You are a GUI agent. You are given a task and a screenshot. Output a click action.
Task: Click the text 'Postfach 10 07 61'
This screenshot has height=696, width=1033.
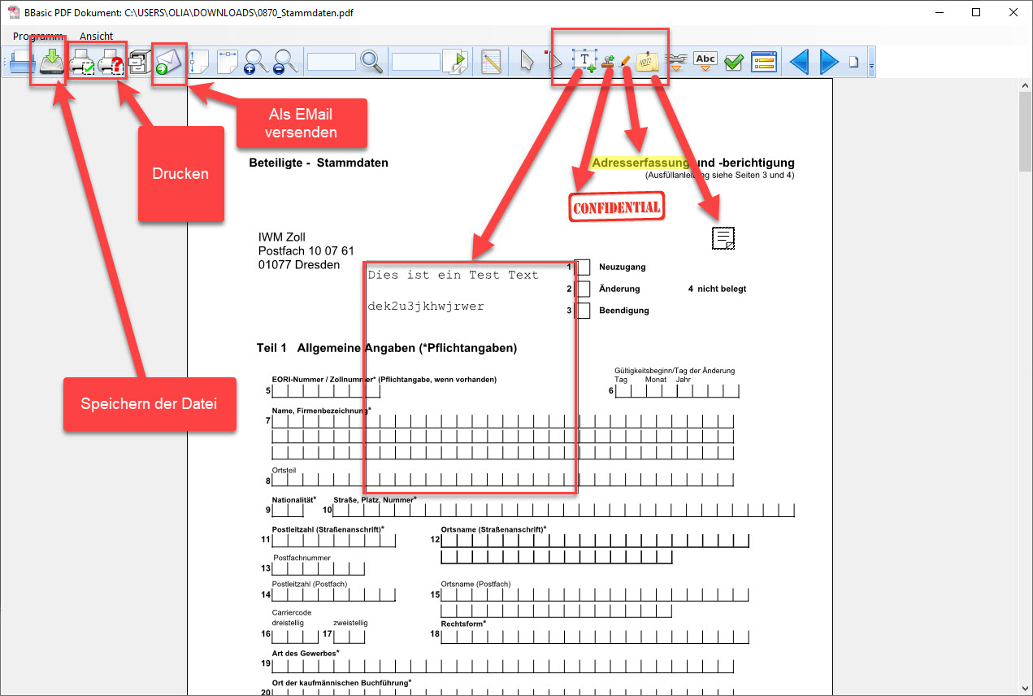(306, 251)
